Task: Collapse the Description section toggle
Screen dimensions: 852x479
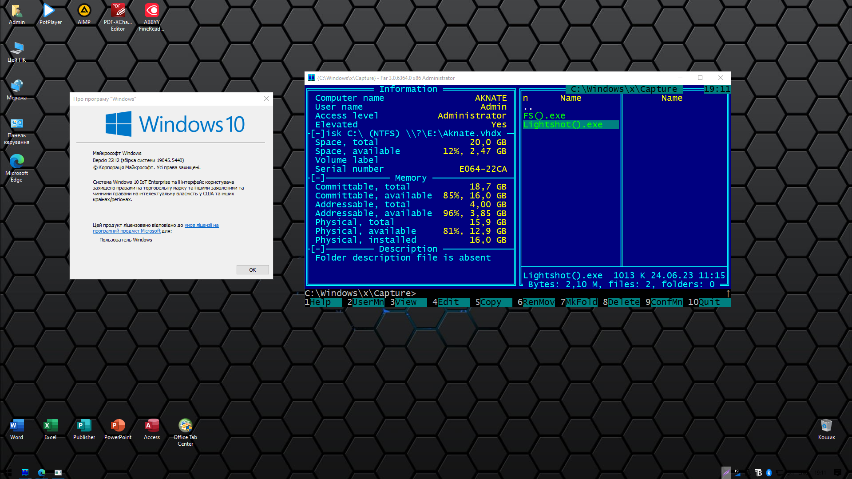Action: click(x=318, y=249)
